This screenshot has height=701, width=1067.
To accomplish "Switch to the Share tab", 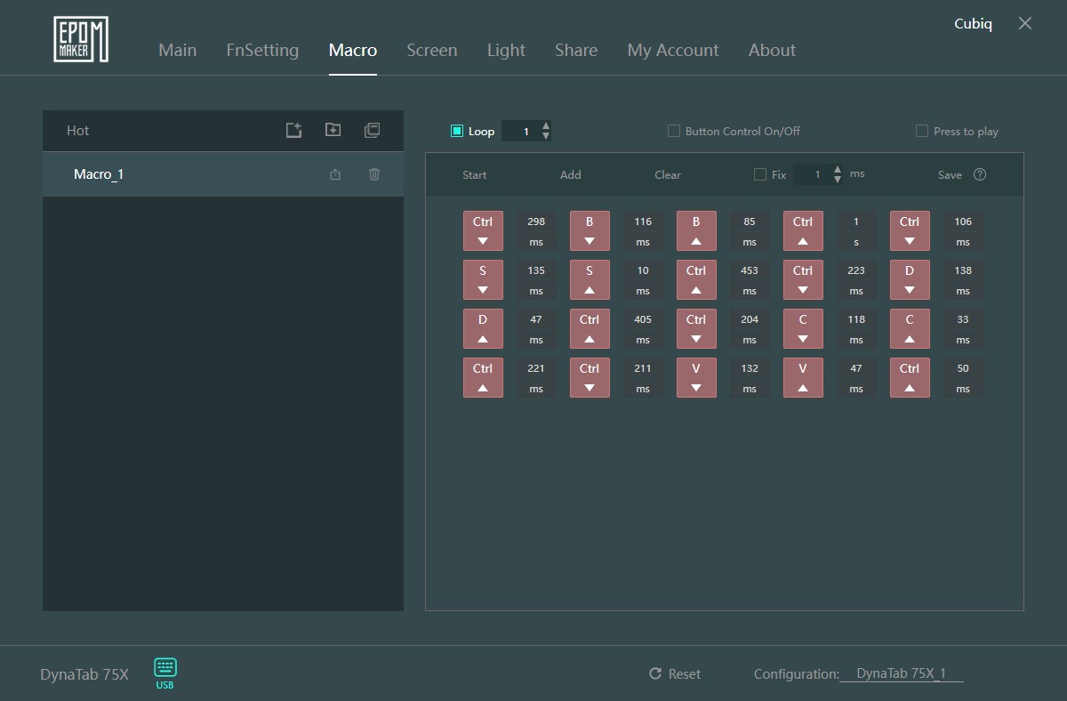I will point(576,51).
